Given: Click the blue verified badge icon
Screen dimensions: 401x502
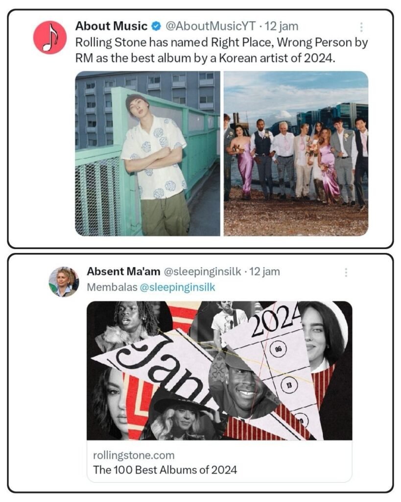Looking at the screenshot, I should (156, 26).
